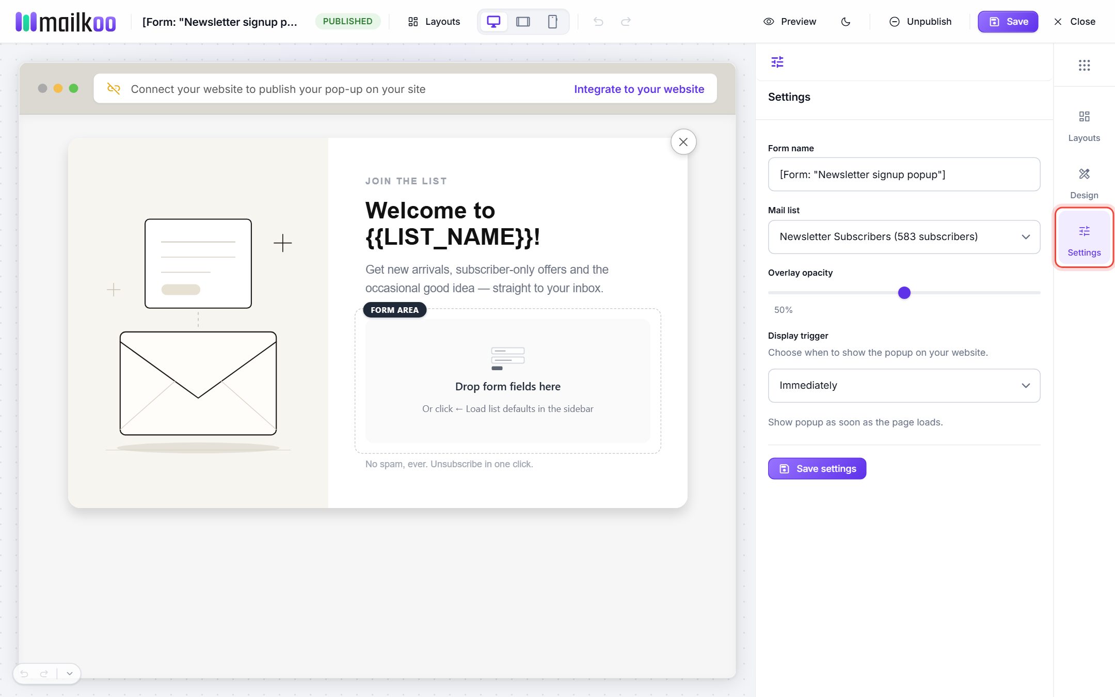Click the redo arrow in top toolbar

tap(626, 22)
